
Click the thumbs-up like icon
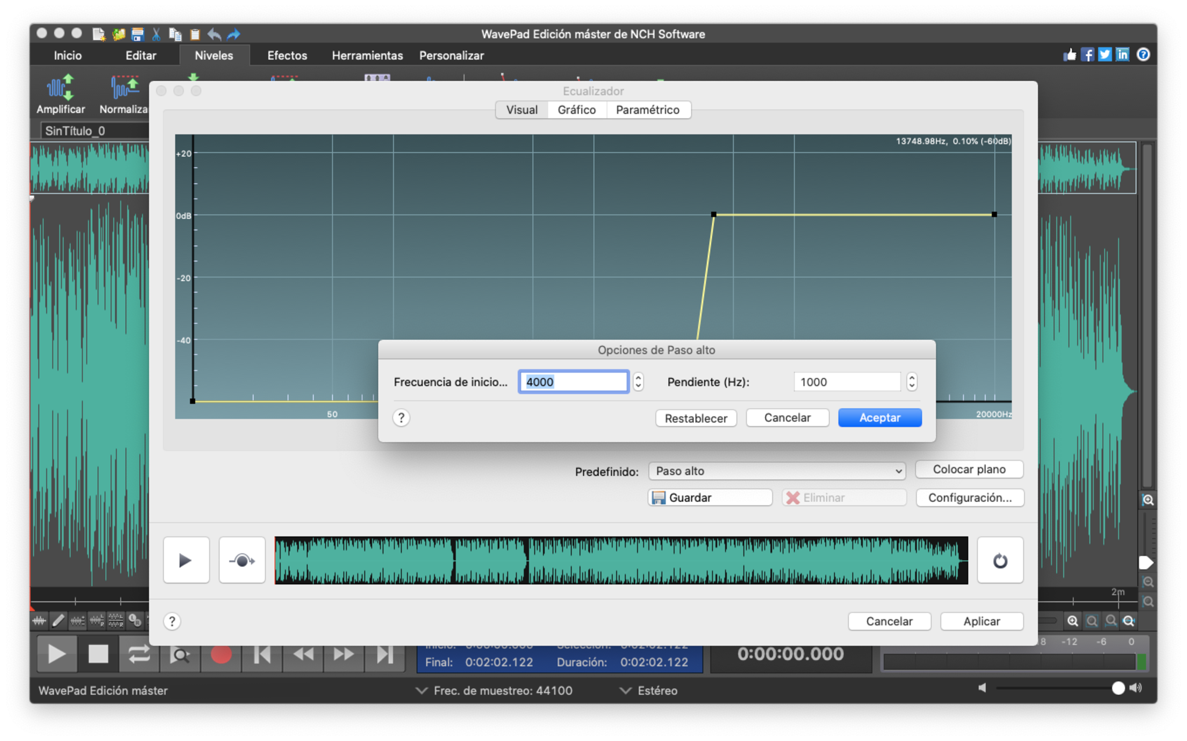[1070, 54]
